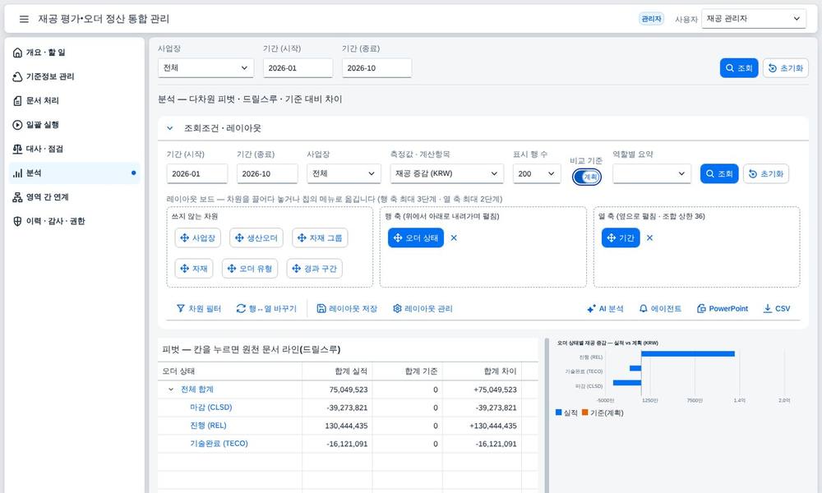
Task: Click the 이력 · 감사 · 권한 shield icon
Action: tap(17, 221)
